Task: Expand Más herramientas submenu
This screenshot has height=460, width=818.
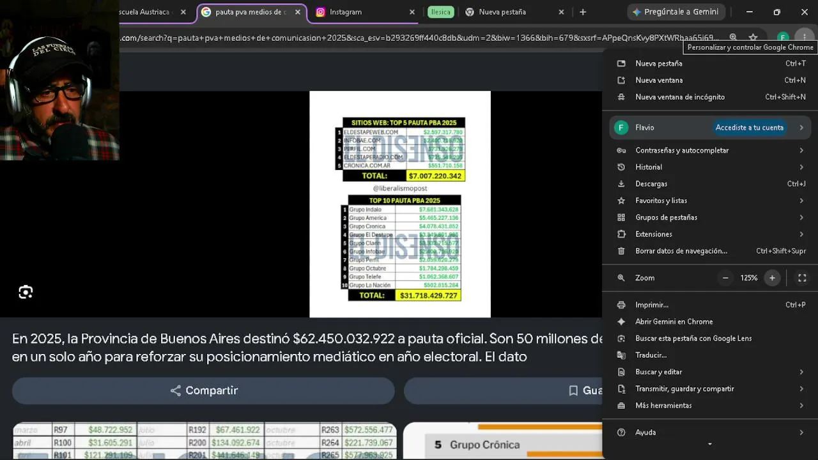Action: point(801,406)
